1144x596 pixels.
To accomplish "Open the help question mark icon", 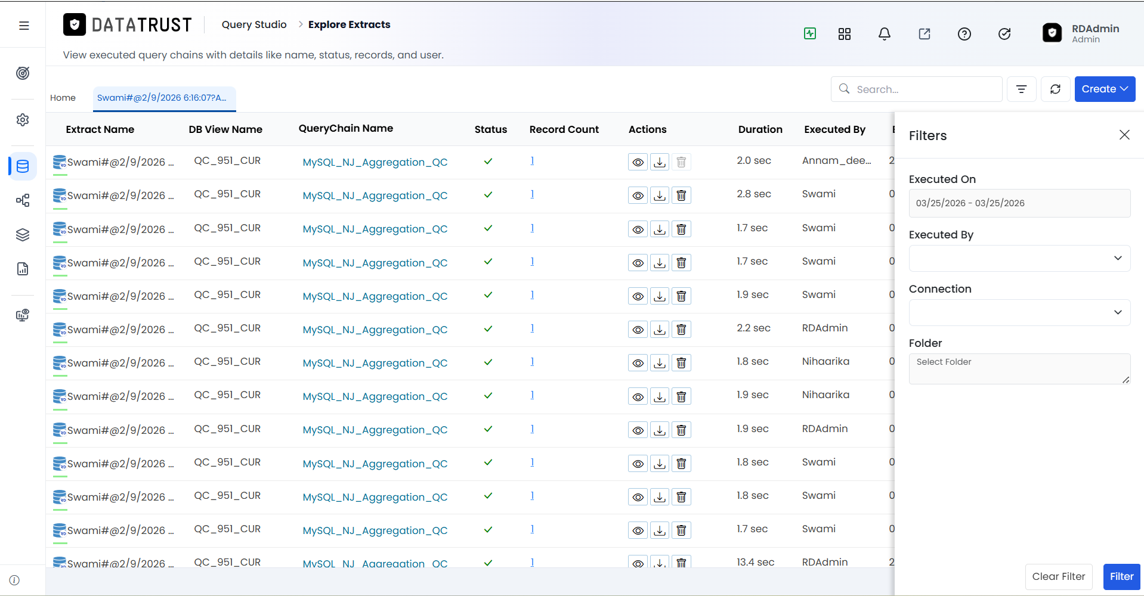I will pos(964,34).
